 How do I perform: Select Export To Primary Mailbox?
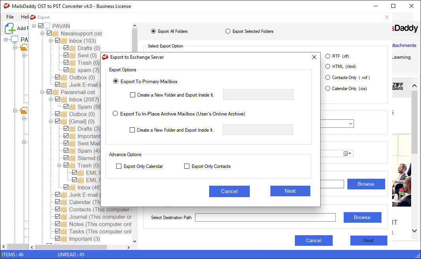coord(115,81)
